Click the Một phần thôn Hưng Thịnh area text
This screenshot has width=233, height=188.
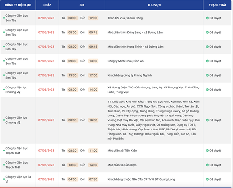coord(135,47)
